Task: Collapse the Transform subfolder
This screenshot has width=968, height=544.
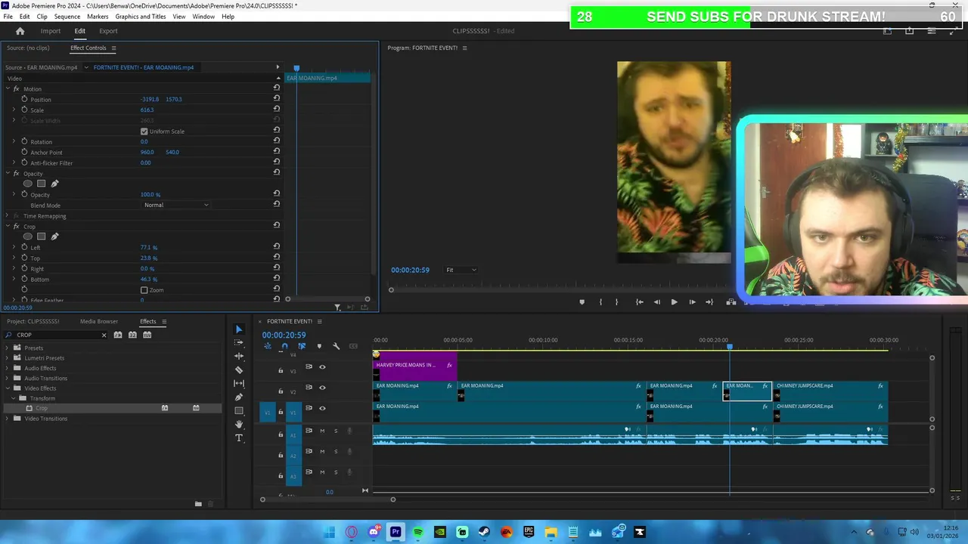Action: tap(14, 398)
